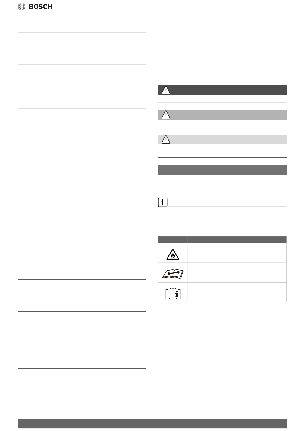The width and height of the screenshot is (298, 431).
Task: Click the description cell beside the wrench manual symbol
Action: pyautogui.click(x=237, y=272)
